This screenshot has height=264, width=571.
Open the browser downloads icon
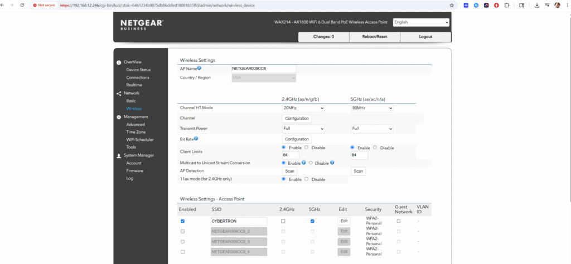pyautogui.click(x=537, y=6)
